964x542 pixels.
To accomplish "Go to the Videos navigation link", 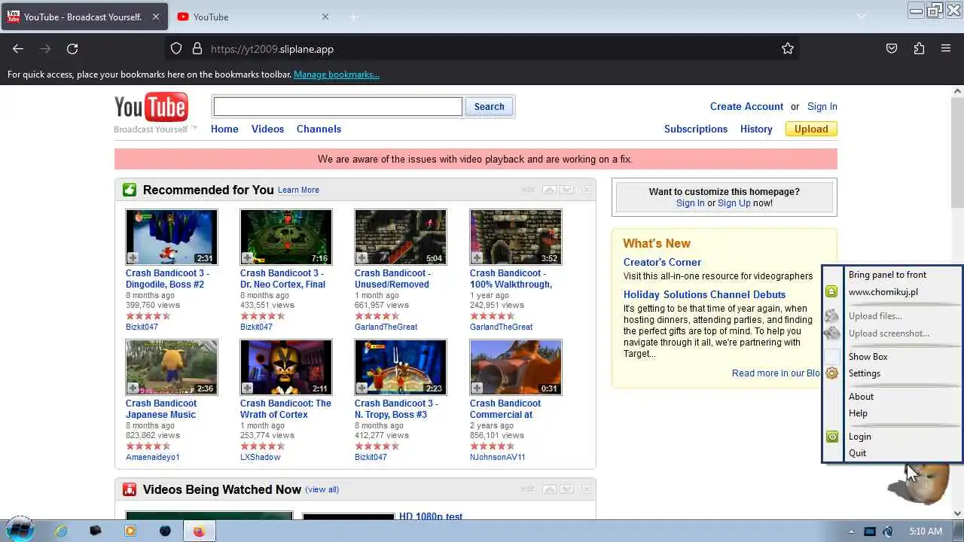I will tap(267, 129).
